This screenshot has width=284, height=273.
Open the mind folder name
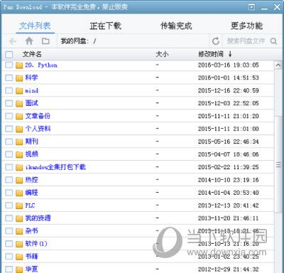point(32,90)
